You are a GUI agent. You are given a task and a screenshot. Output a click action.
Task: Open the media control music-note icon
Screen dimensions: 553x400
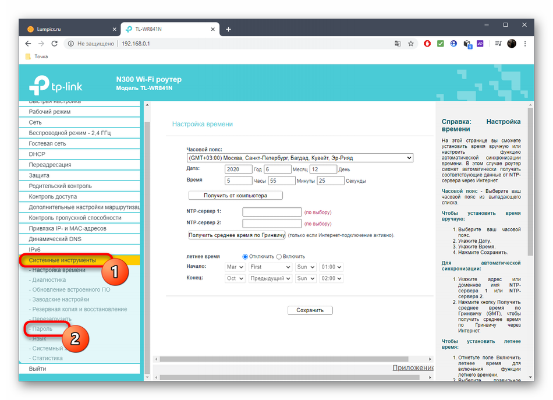tap(498, 44)
